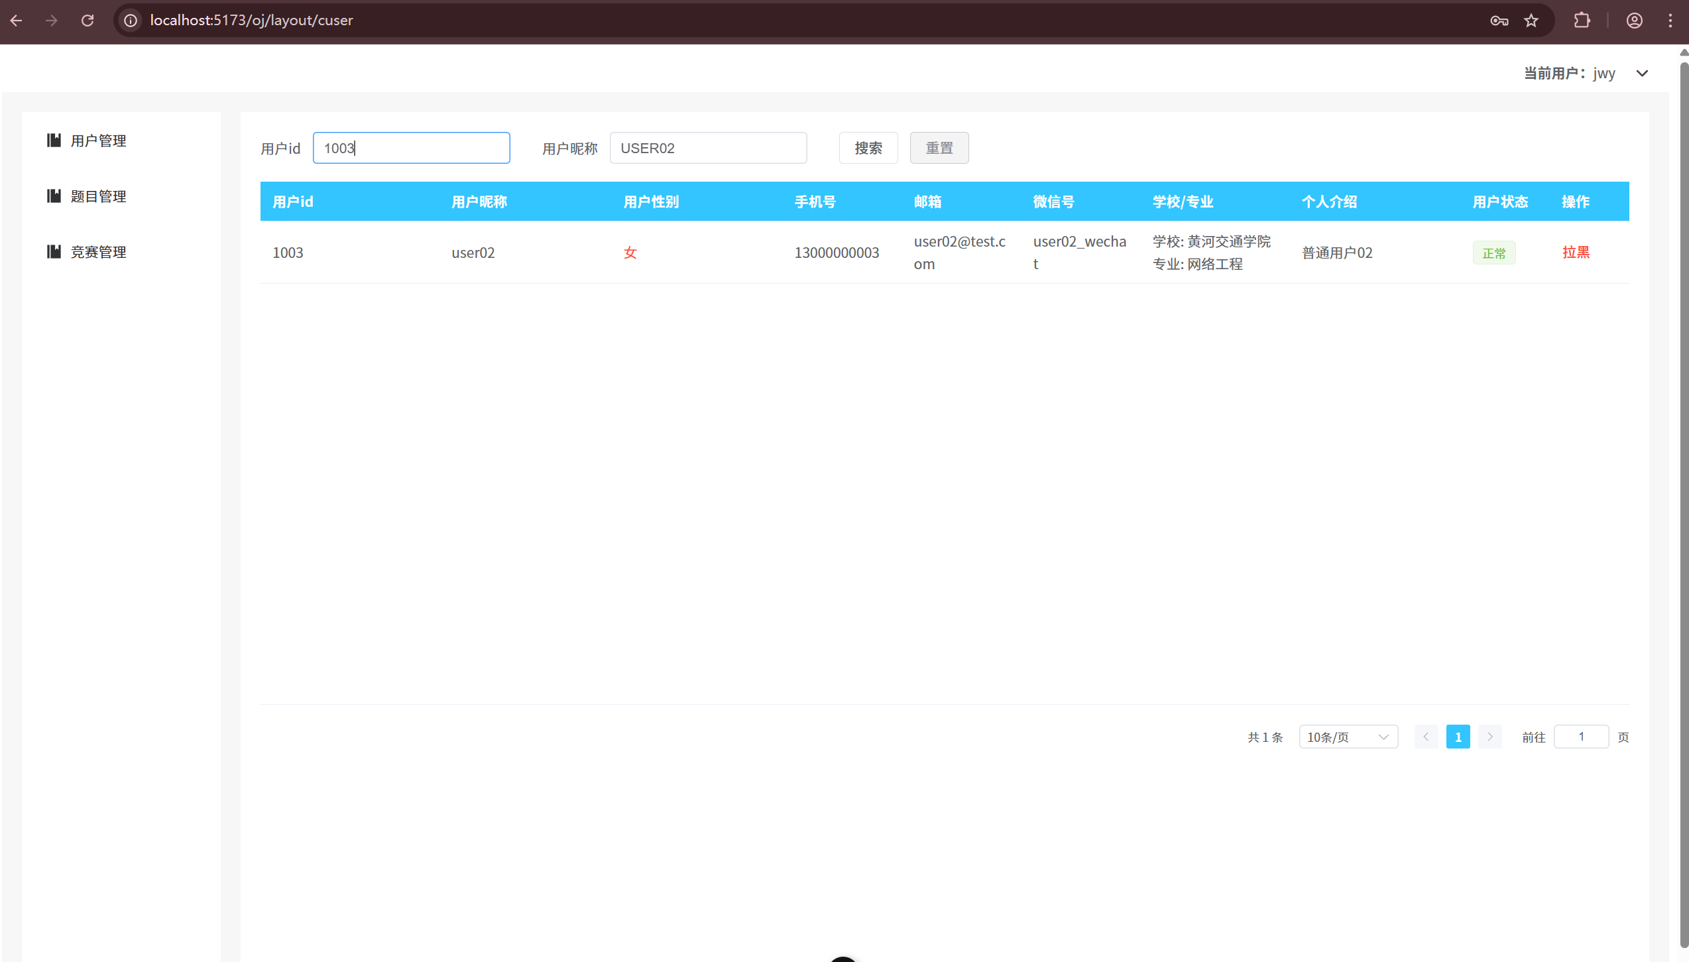
Task: Open 题目管理 in the sidebar
Action: 98,196
